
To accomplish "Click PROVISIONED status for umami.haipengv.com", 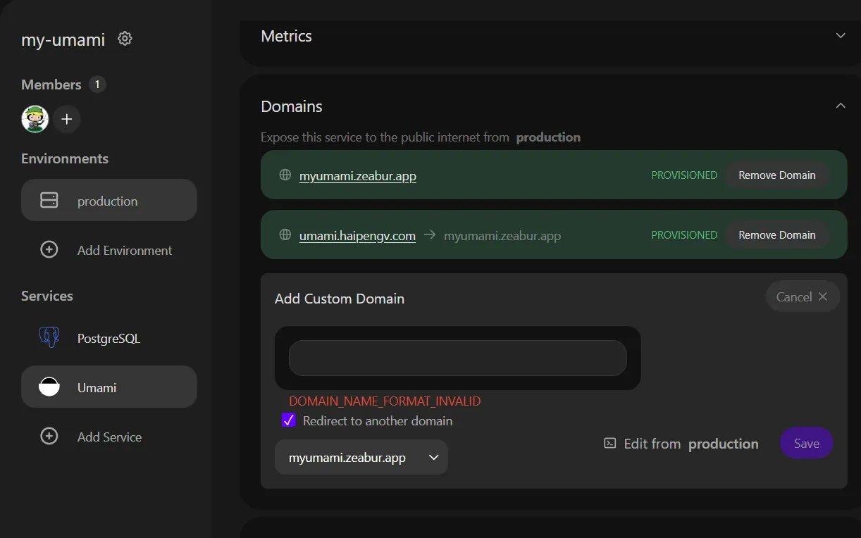I will (684, 234).
